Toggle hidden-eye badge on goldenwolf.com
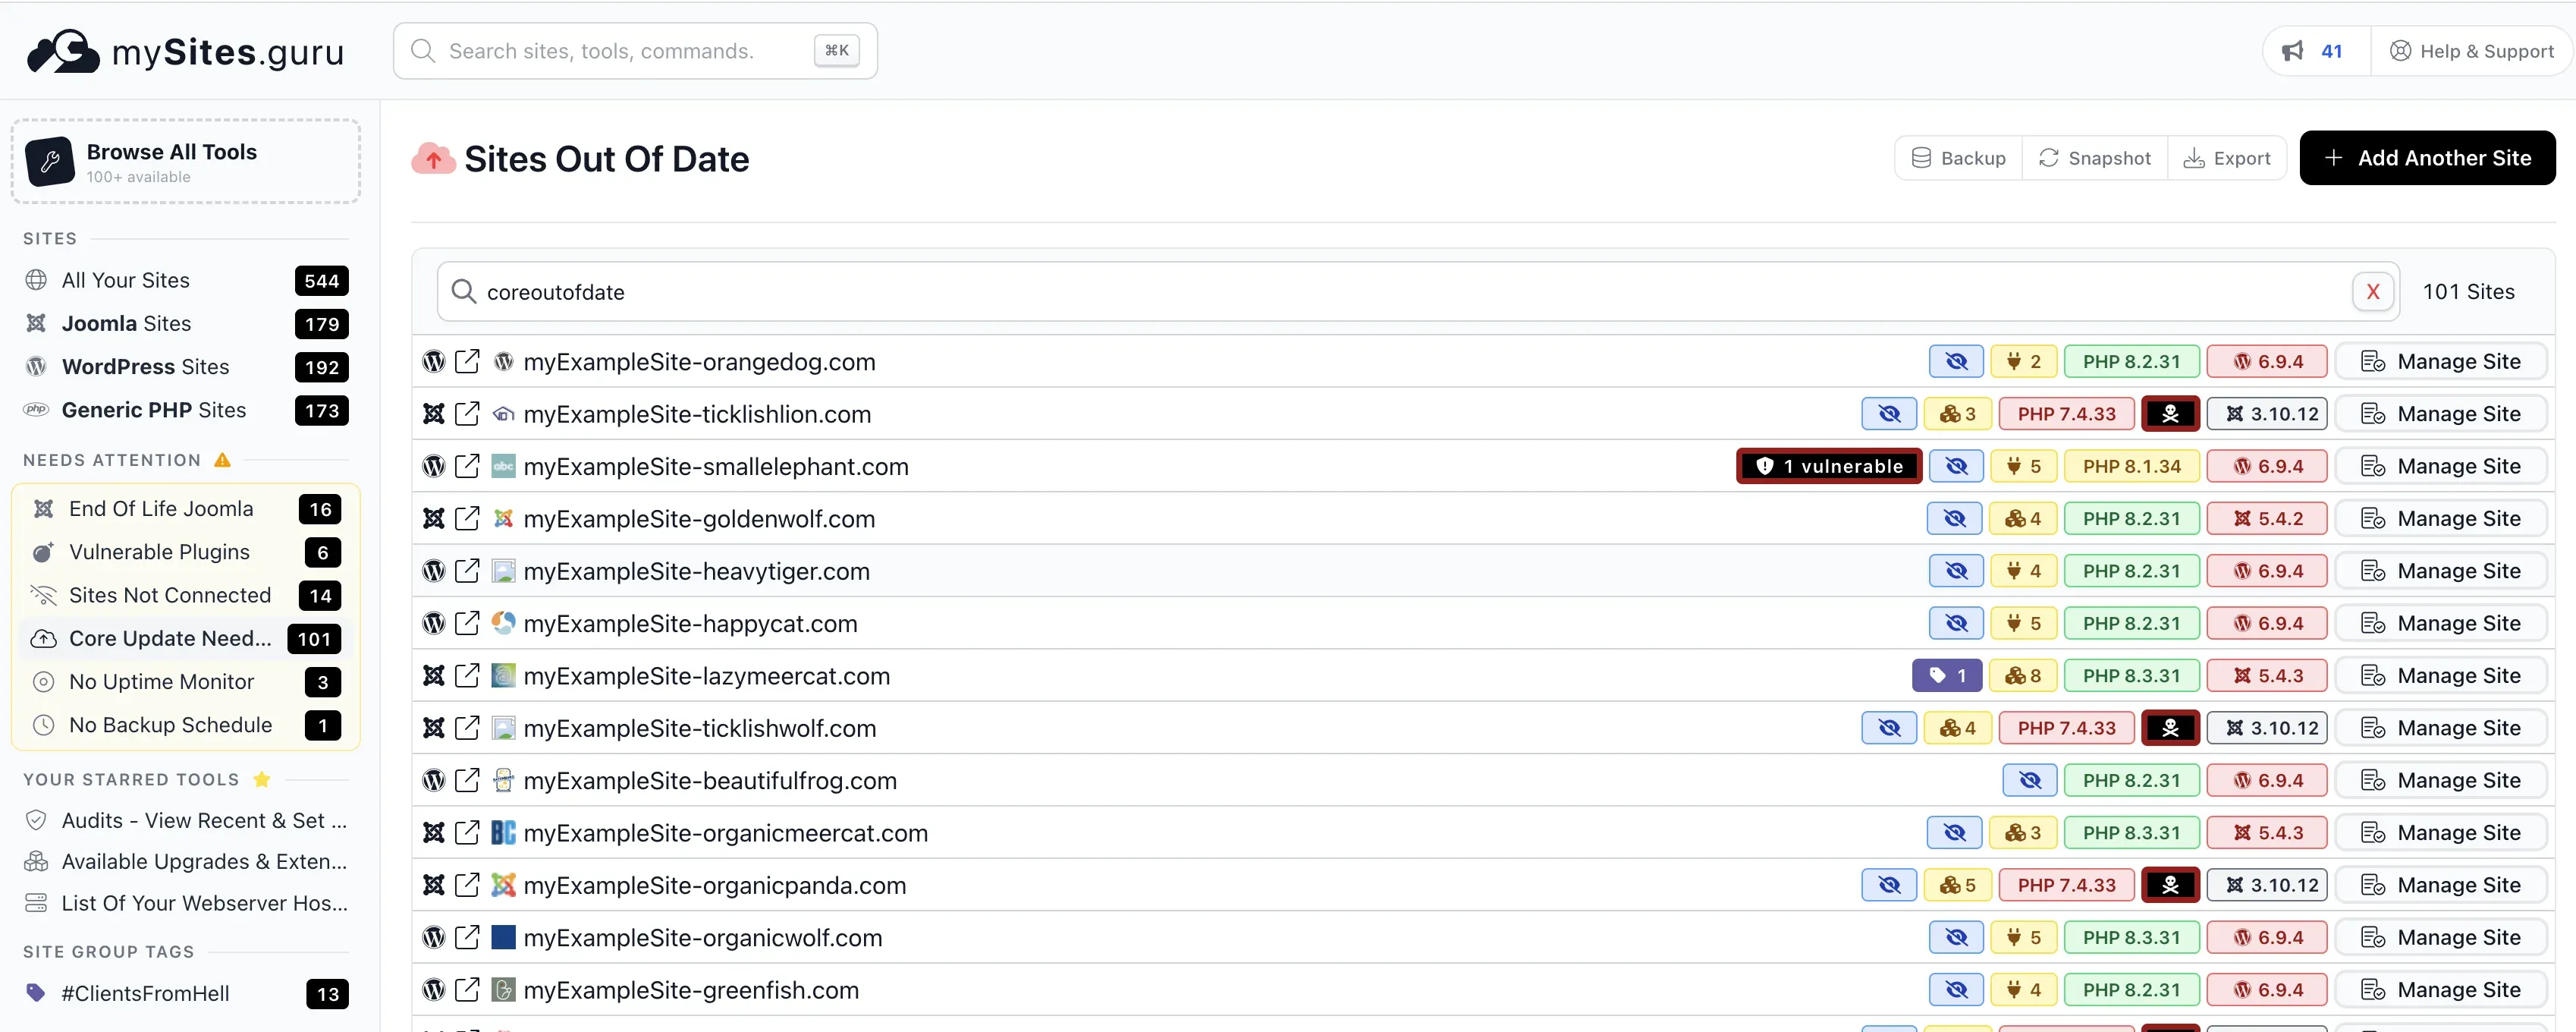Viewport: 2576px width, 1032px height. (x=1955, y=519)
